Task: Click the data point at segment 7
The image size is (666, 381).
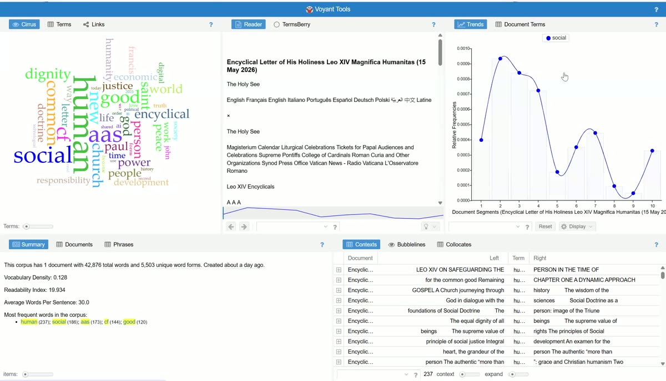Action: [x=595, y=133]
